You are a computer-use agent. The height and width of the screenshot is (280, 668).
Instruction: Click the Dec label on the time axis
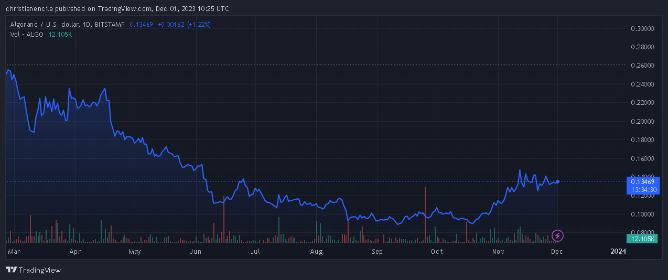(x=557, y=252)
